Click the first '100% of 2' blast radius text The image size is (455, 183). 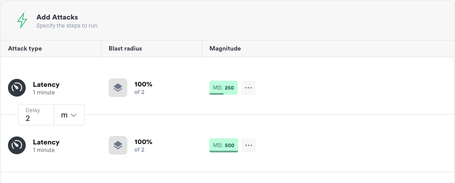[x=143, y=88]
